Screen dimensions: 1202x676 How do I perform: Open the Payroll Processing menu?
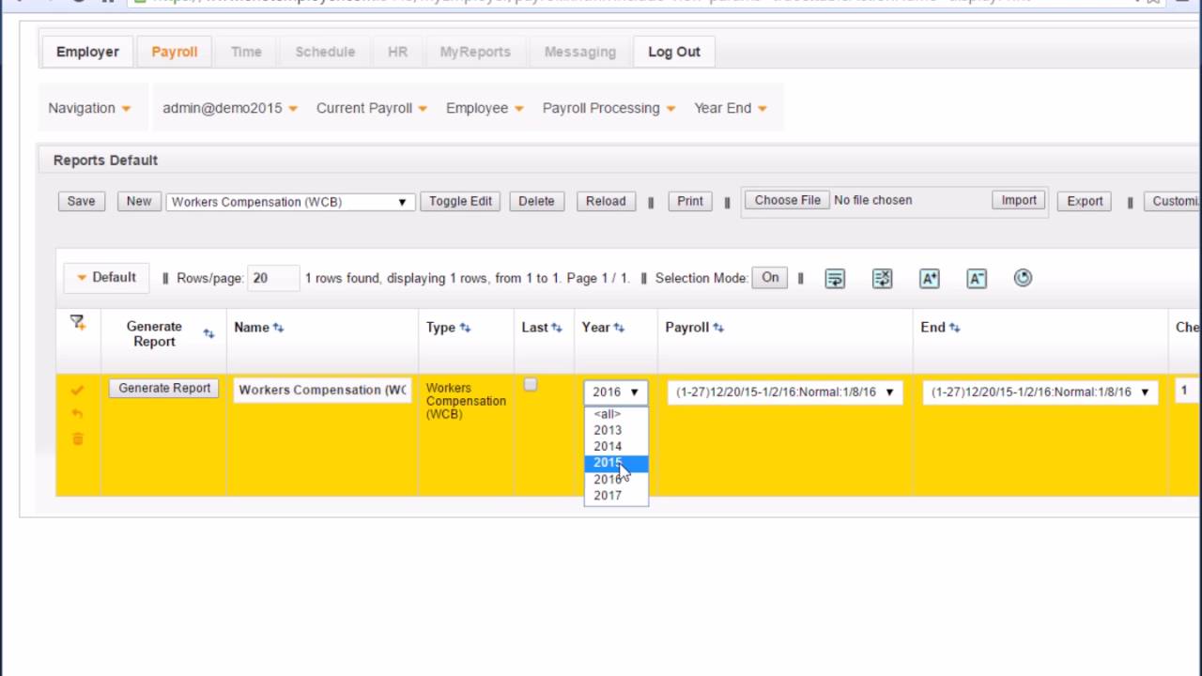(609, 108)
